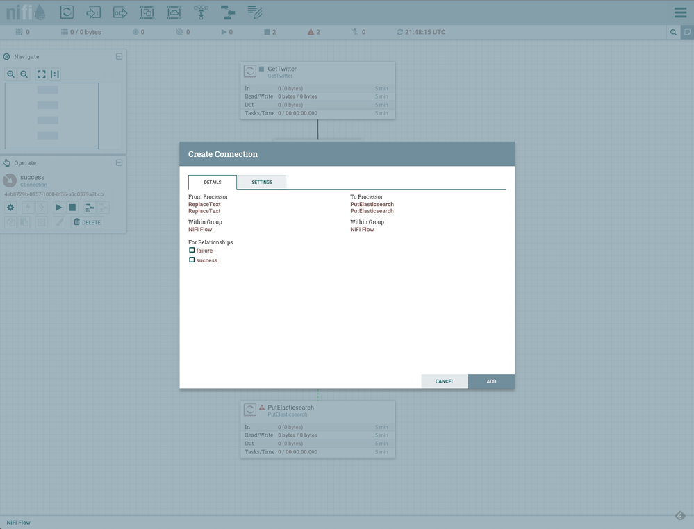Switch to the Details tab
Viewport: 694px width, 529px height.
pos(213,182)
